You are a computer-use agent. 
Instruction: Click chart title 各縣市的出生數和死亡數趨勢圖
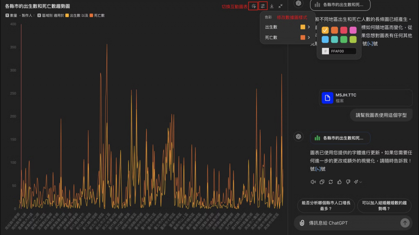(x=37, y=6)
